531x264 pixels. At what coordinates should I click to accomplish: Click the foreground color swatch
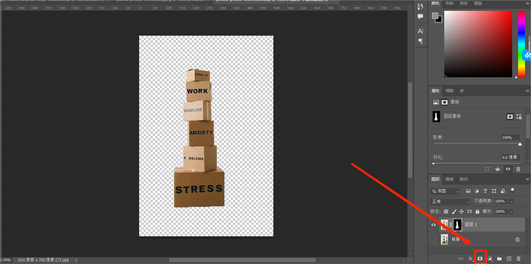coord(435,16)
